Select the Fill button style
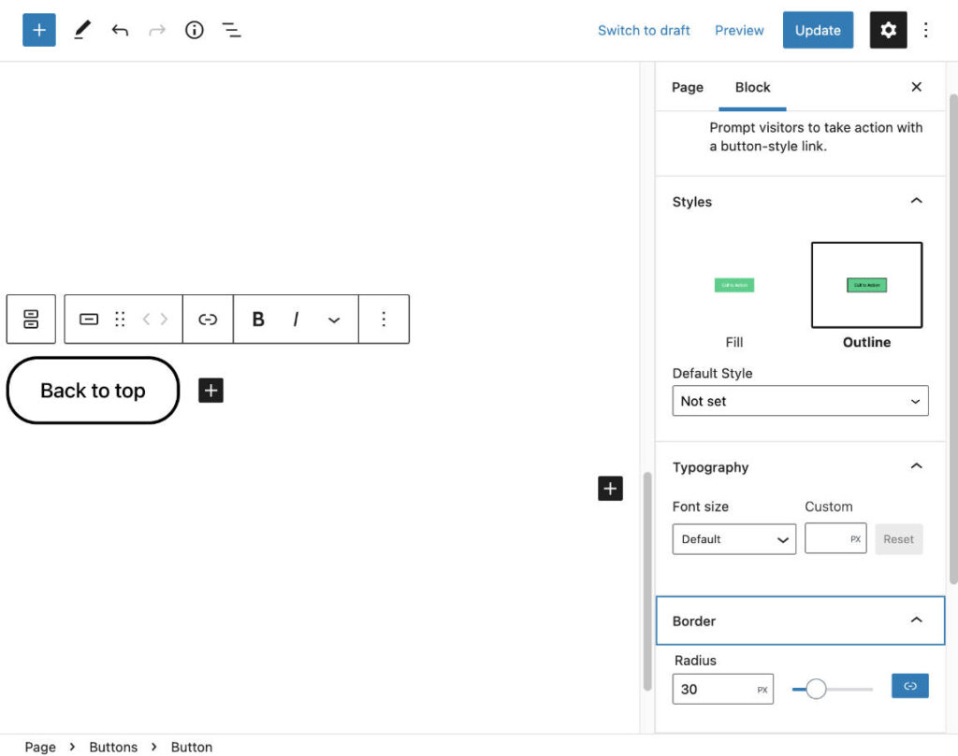 pyautogui.click(x=733, y=285)
